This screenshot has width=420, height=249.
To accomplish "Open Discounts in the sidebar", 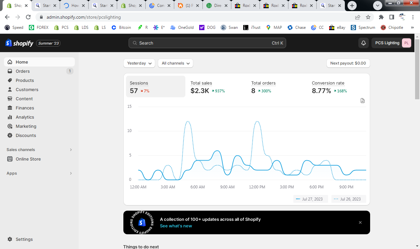I will point(39,135).
